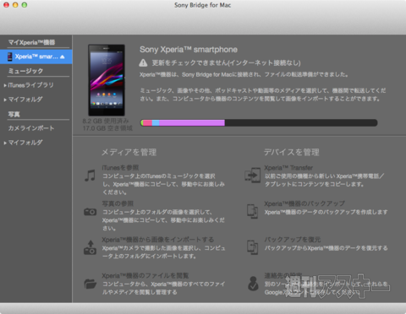Minimize the window with yellow button
The height and width of the screenshot is (314, 406).
click(15, 5)
